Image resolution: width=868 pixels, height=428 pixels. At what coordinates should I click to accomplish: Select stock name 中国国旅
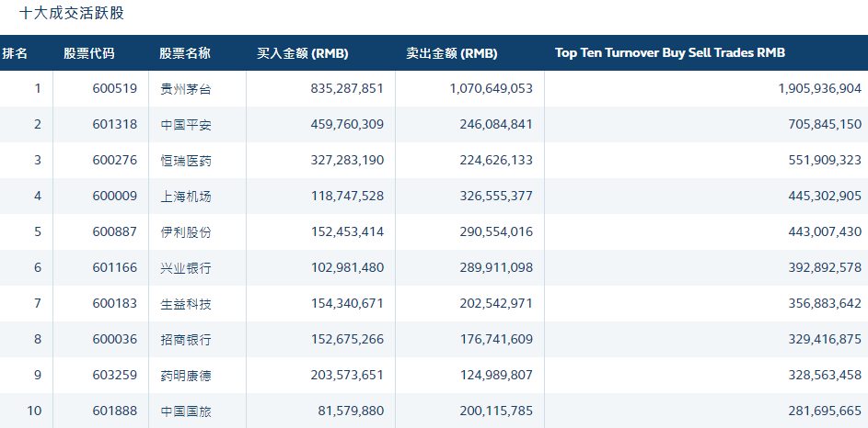[x=185, y=411]
